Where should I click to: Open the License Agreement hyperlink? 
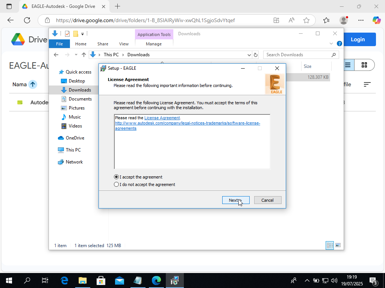click(x=162, y=118)
